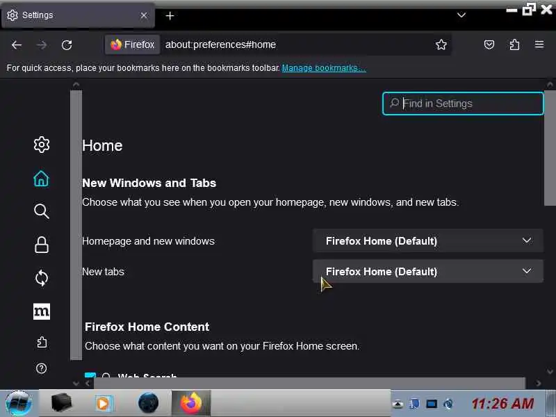Focus the Find in Settings field
Screen dimensions: 556x417
(x=463, y=104)
